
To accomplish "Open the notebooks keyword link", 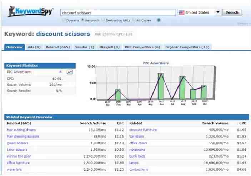I will pos(137,150).
